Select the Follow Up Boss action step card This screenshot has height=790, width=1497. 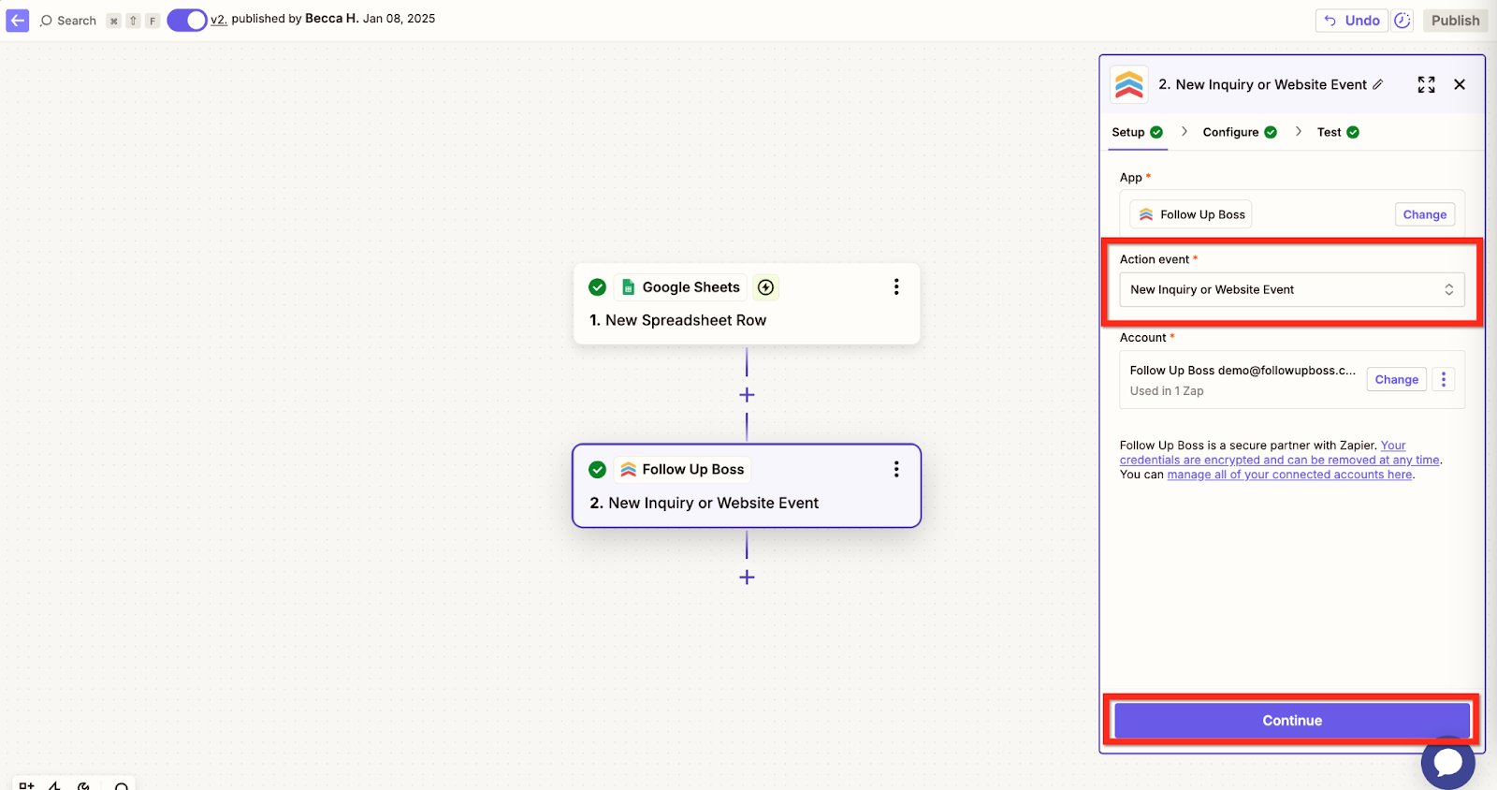click(747, 486)
